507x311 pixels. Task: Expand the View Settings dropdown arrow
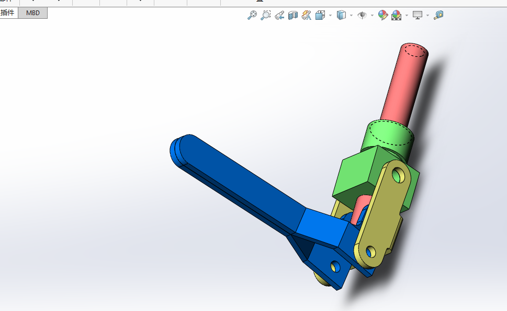coord(428,15)
